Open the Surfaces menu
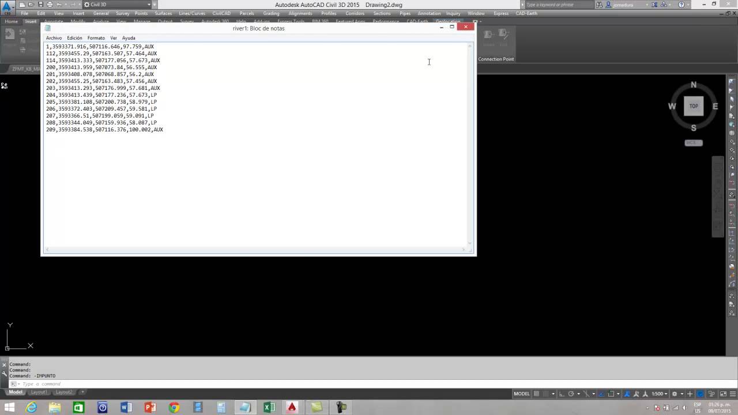Viewport: 738px width, 415px height. 163,13
